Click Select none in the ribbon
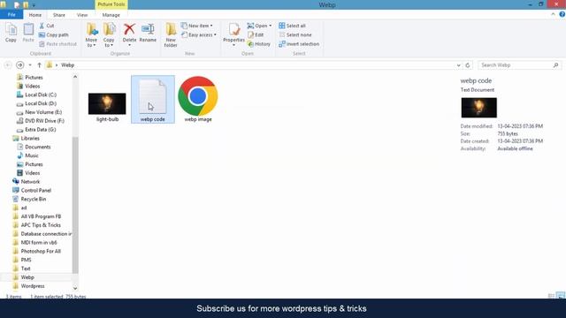The width and height of the screenshot is (566, 318). 295,35
